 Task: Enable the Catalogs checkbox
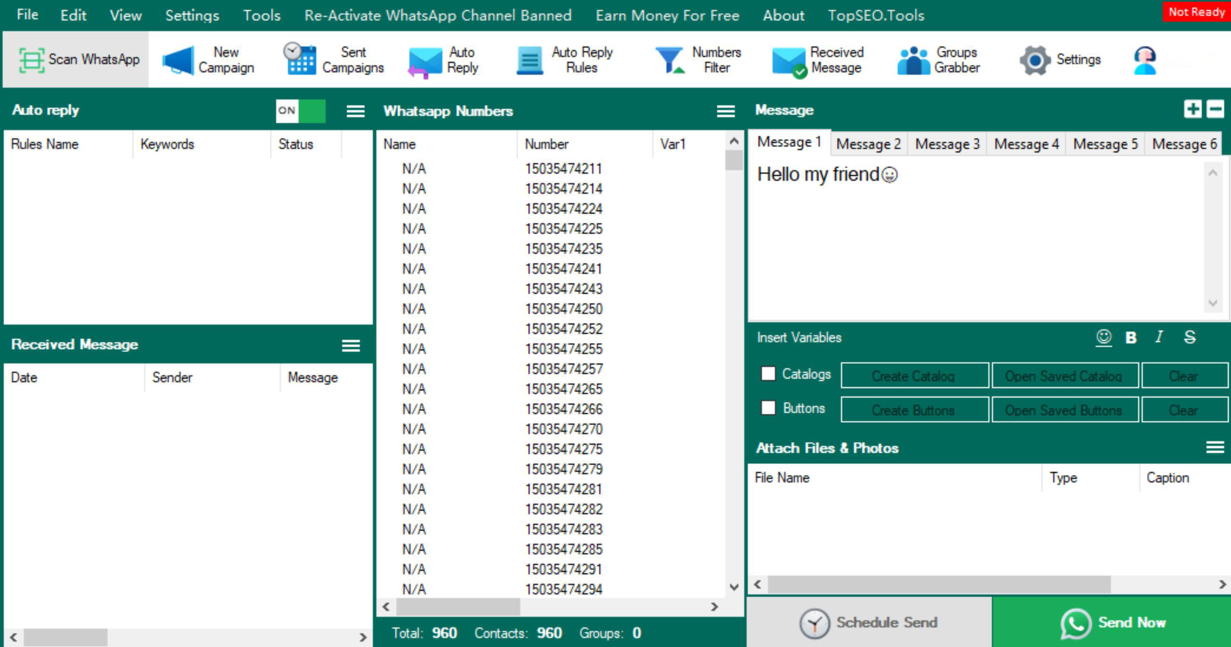(768, 373)
